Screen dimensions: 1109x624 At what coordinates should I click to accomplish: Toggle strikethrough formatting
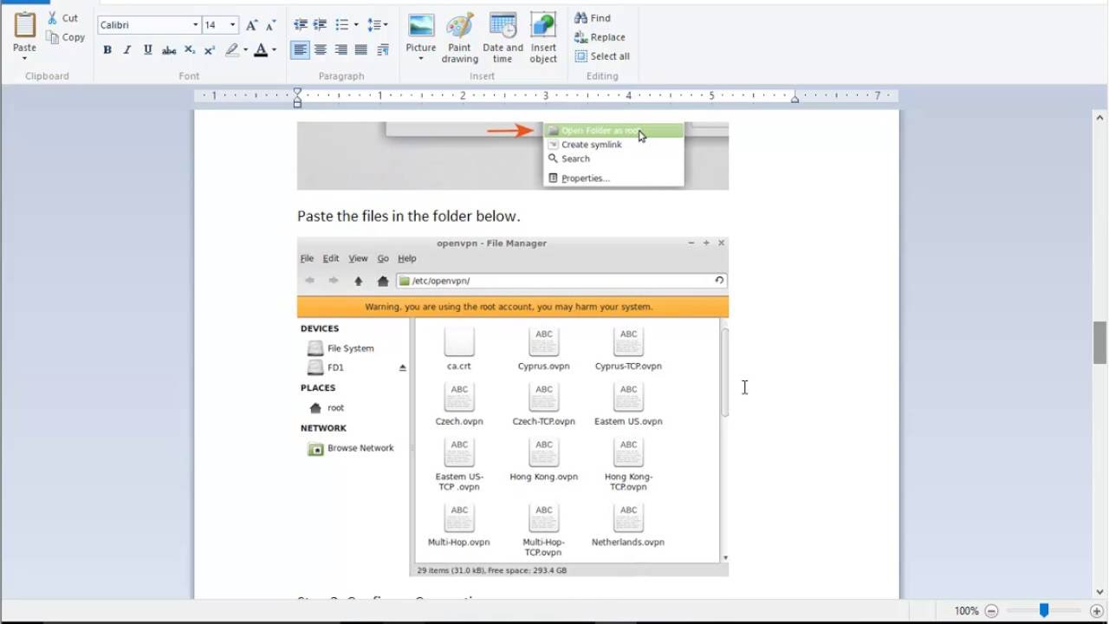169,50
